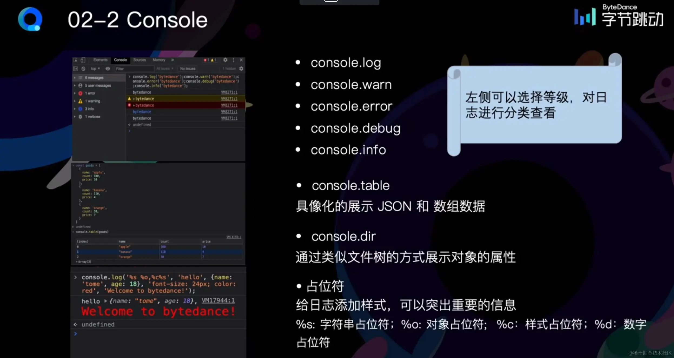Select the 1 warning filter

tap(92, 101)
